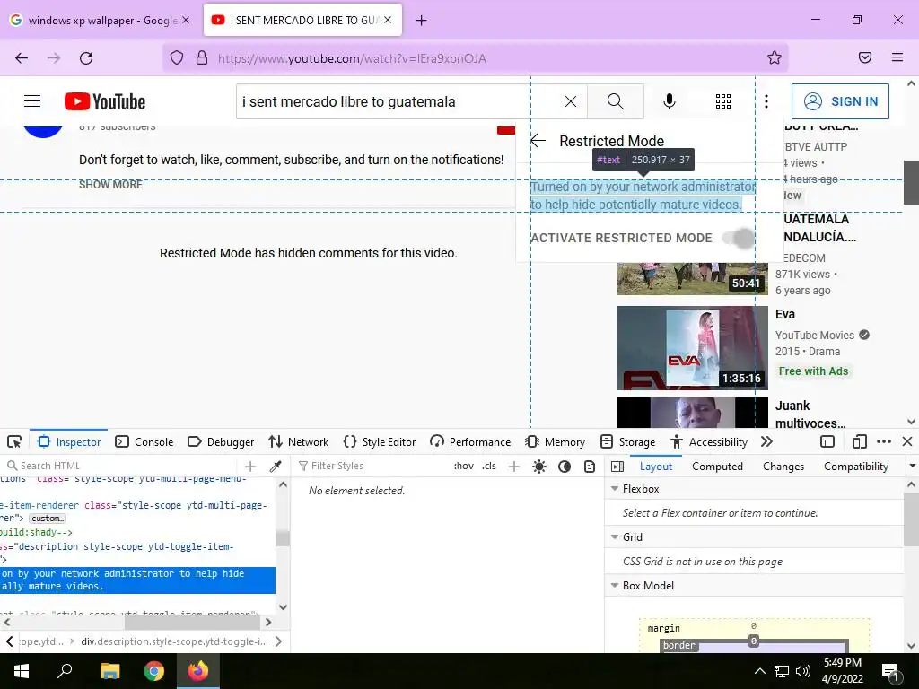Image resolution: width=919 pixels, height=689 pixels.
Task: Open the YouTube hamburger guide menu
Action: click(32, 101)
